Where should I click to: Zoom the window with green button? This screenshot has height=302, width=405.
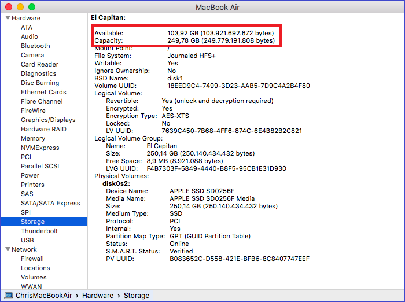click(32, 7)
